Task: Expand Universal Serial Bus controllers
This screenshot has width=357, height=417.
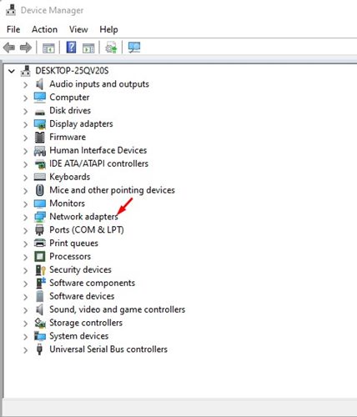Action: 25,350
